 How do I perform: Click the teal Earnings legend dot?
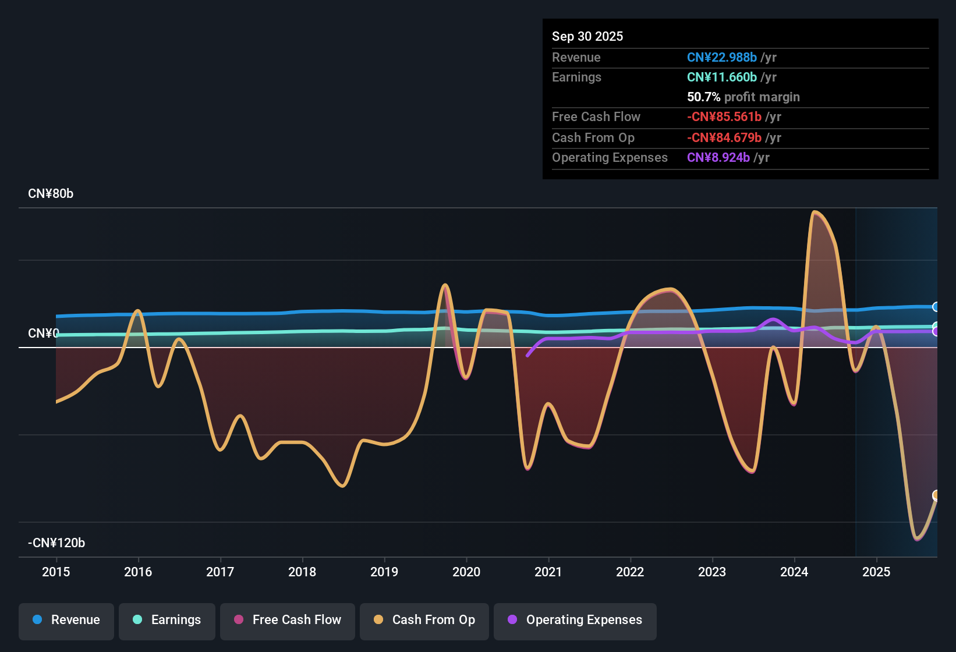point(137,620)
